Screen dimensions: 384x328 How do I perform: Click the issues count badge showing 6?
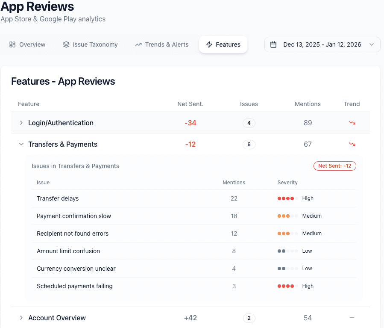tap(249, 144)
